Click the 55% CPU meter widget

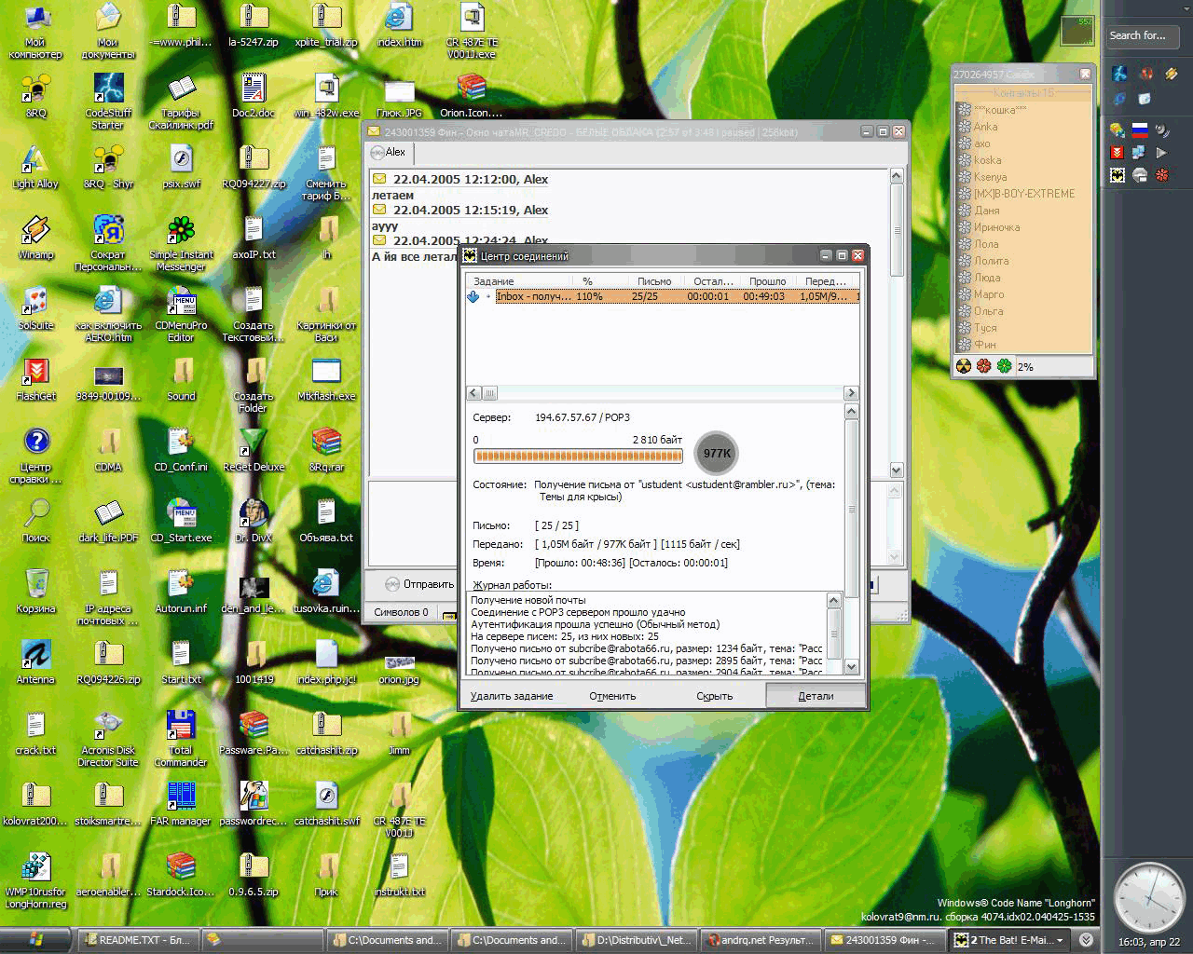(x=1076, y=30)
